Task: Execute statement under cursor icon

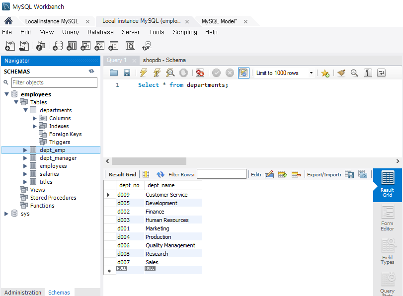Action: (x=157, y=73)
